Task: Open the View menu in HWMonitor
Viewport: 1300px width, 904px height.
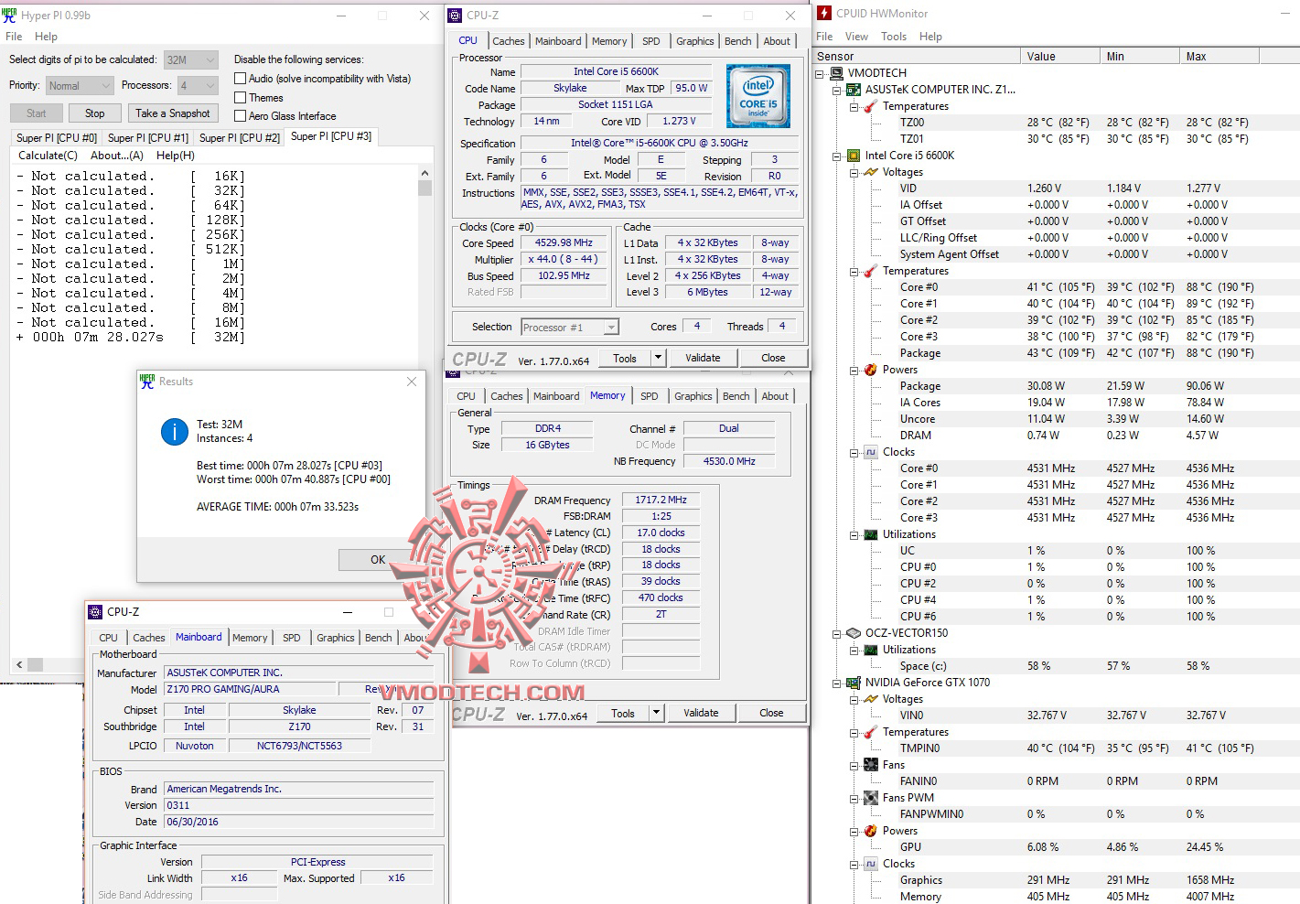Action: [856, 37]
